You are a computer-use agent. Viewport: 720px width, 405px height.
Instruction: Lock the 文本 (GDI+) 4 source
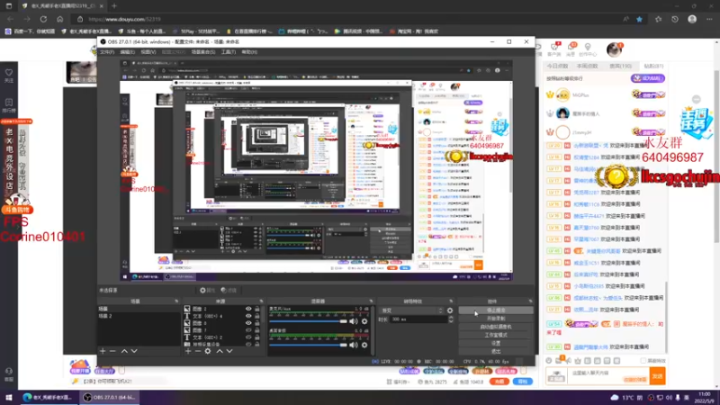click(257, 316)
